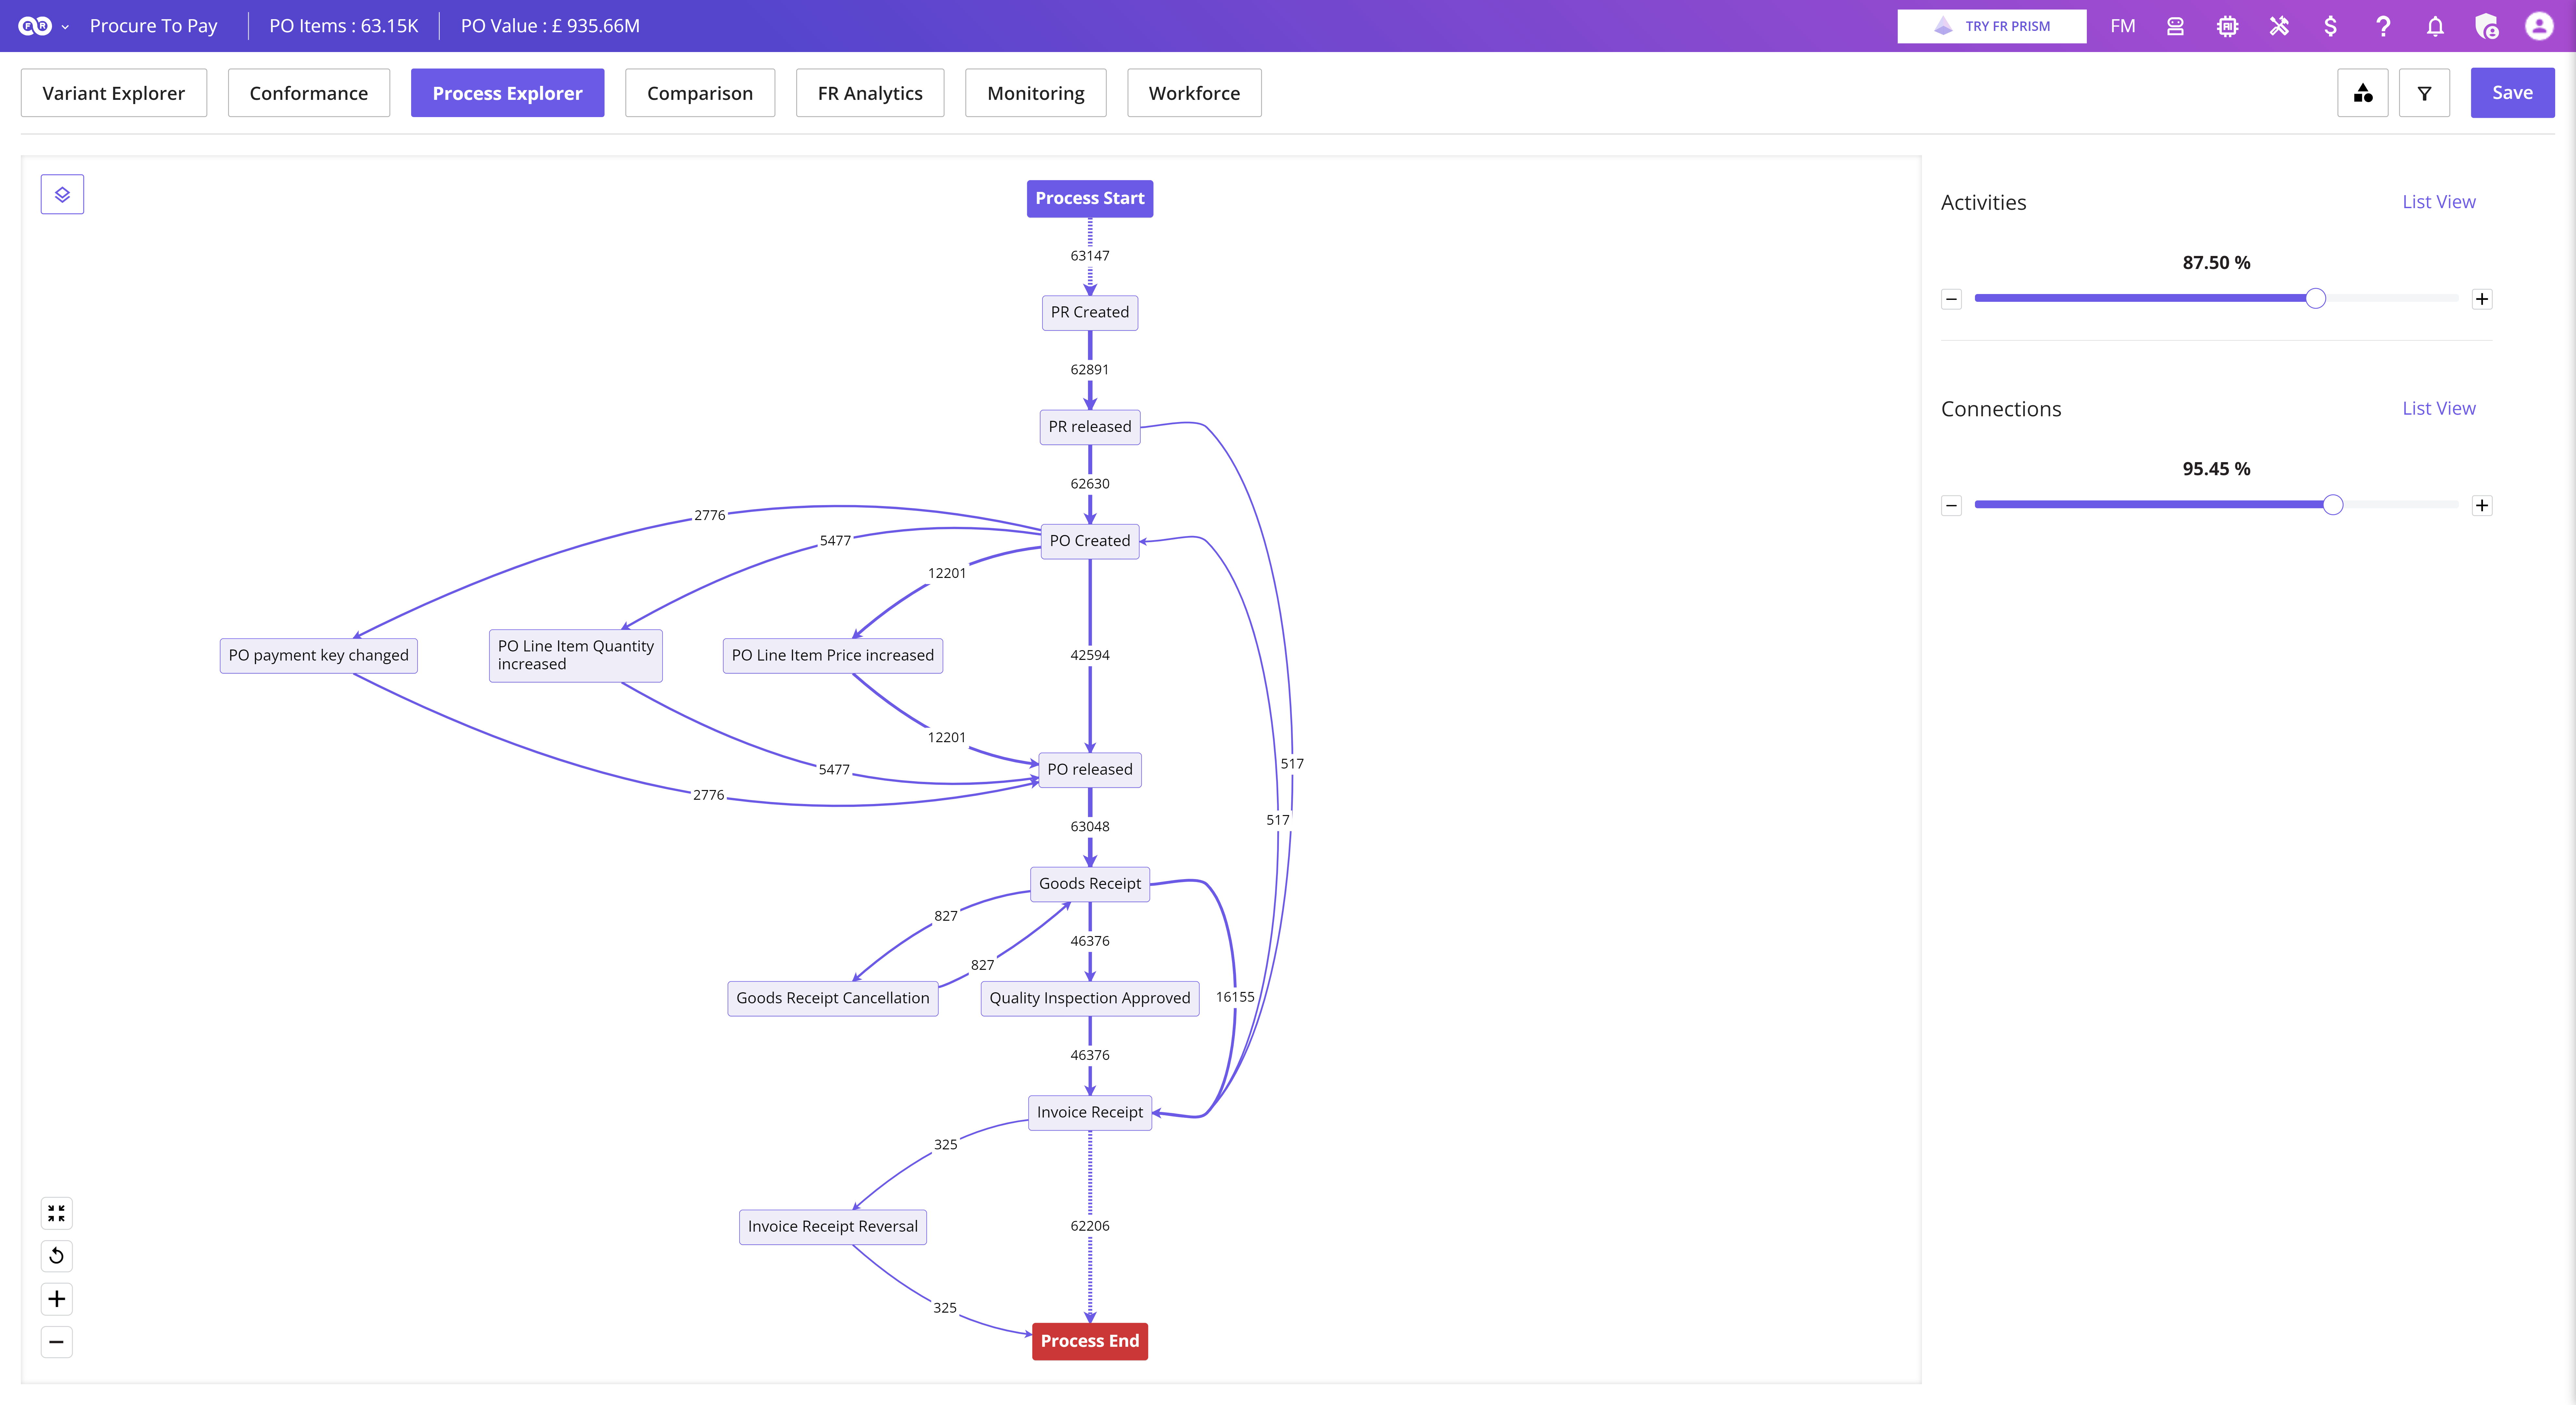Click the PO Value : £ 935.66M text
This screenshot has width=2576, height=1405.
[x=550, y=26]
